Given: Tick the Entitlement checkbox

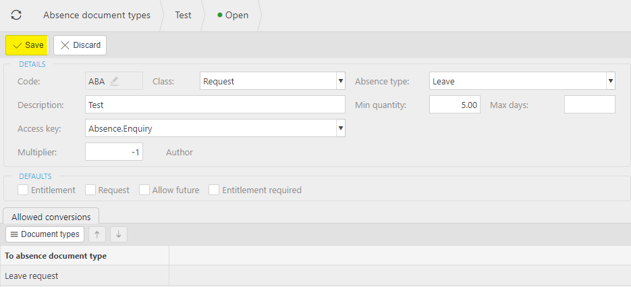Looking at the screenshot, I should [x=23, y=190].
